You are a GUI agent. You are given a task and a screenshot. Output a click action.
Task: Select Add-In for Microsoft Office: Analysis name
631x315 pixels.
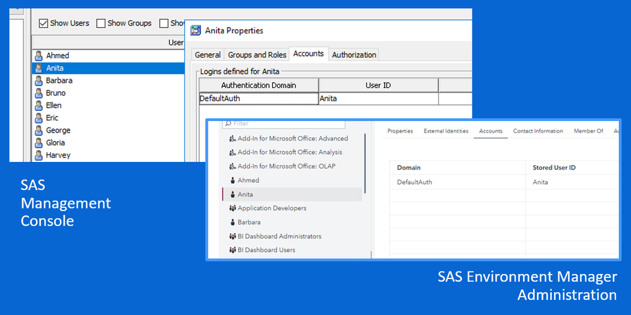(x=290, y=152)
